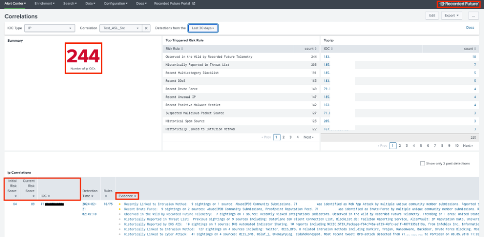Sort Top Triggered Risk Rule by count
Viewport: 484px width, 237px height.
tap(311, 48)
